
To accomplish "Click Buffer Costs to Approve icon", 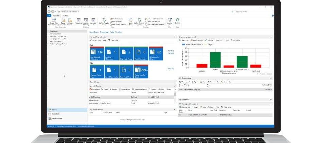I will tap(139, 22).
